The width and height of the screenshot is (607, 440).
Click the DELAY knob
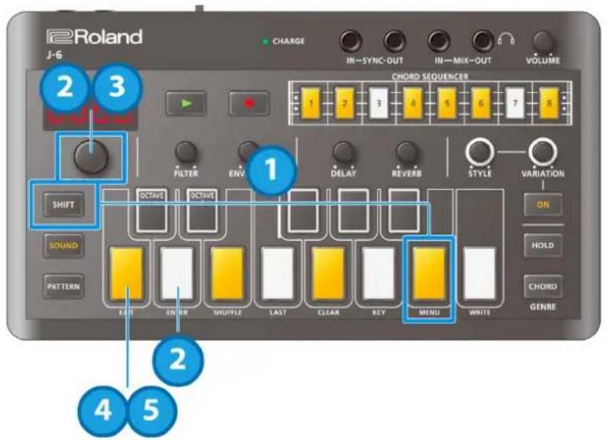[344, 152]
